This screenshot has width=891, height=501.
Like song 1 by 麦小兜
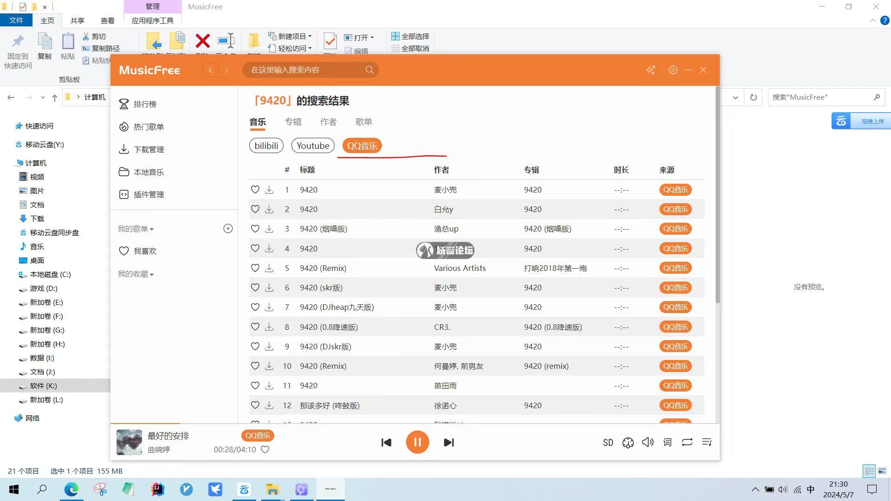(255, 190)
